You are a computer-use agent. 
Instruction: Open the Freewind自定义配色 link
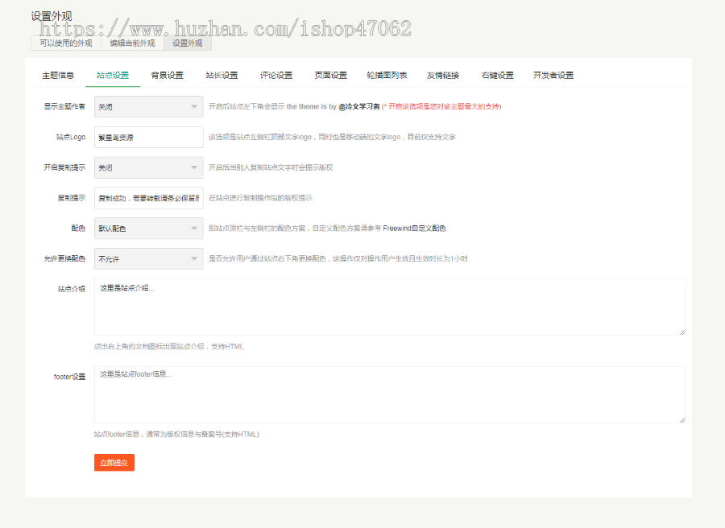(414, 229)
